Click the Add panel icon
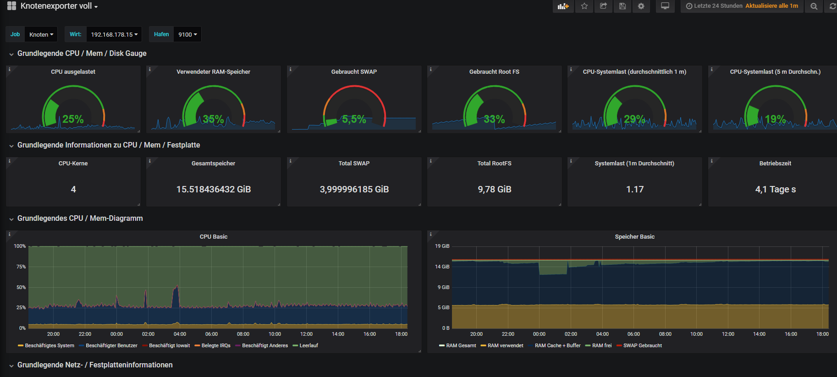The width and height of the screenshot is (837, 377). coord(563,6)
